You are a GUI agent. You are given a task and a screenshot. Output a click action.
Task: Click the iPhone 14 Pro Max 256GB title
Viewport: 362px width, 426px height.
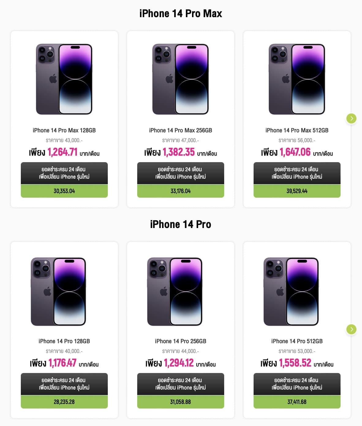pyautogui.click(x=180, y=130)
